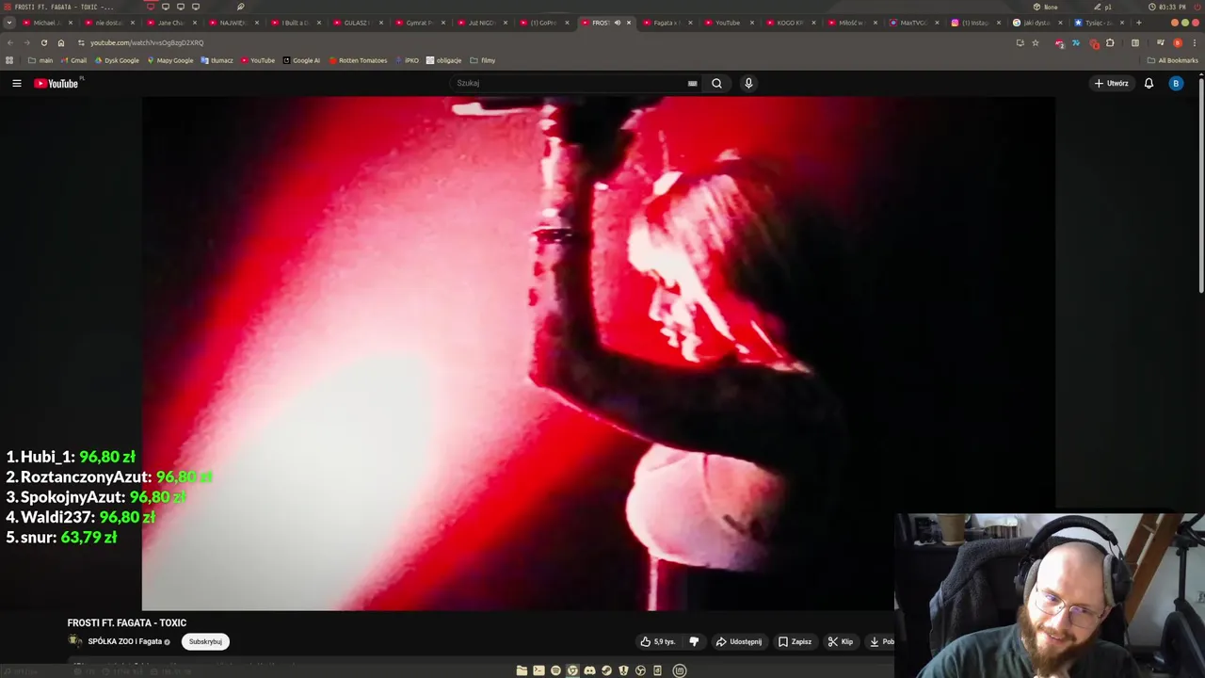This screenshot has width=1205, height=678.
Task: Close the Fagata tab
Action: (x=690, y=23)
